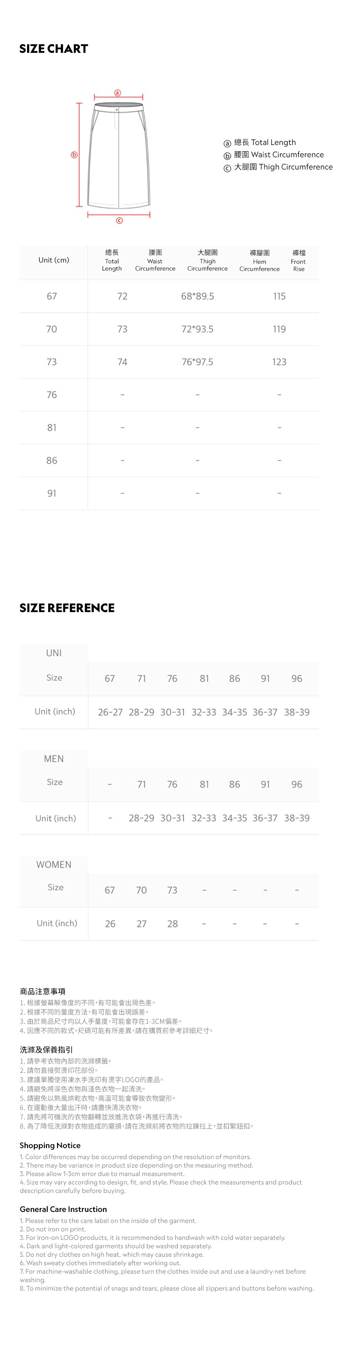Image resolution: width=338 pixels, height=1362 pixels.
Task: Click the skirt diagram illustration
Action: point(119,156)
